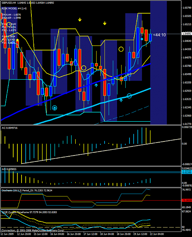Click the 15 Jun 12:00 time label
This screenshot has height=237, width=192.
(40, 234)
